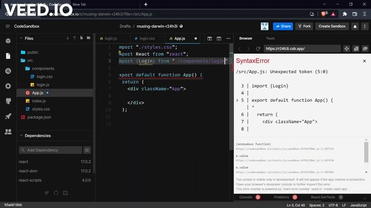Click the download arrow in Files header
Viewport: 371px width, 208px height.
pyautogui.click(x=68, y=38)
